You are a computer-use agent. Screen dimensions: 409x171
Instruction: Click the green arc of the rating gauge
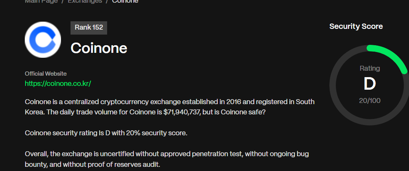pyautogui.click(x=392, y=55)
